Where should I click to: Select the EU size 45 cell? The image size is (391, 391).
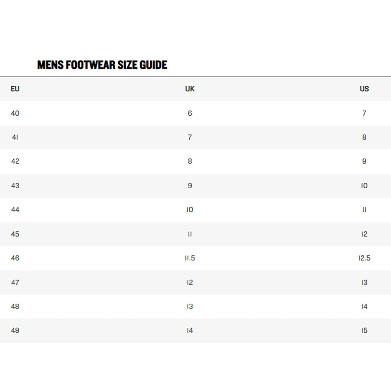[x=15, y=234]
